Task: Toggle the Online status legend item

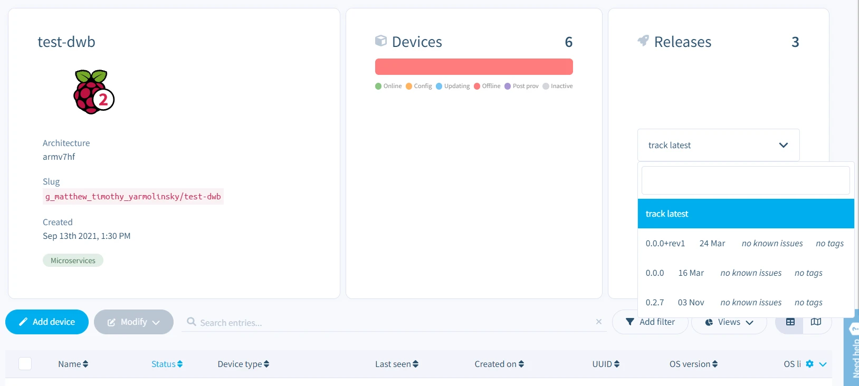Action: coord(388,86)
